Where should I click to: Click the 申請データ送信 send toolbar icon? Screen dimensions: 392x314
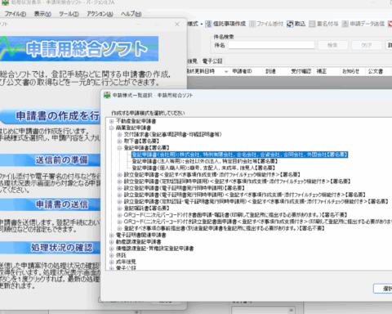click(x=345, y=24)
